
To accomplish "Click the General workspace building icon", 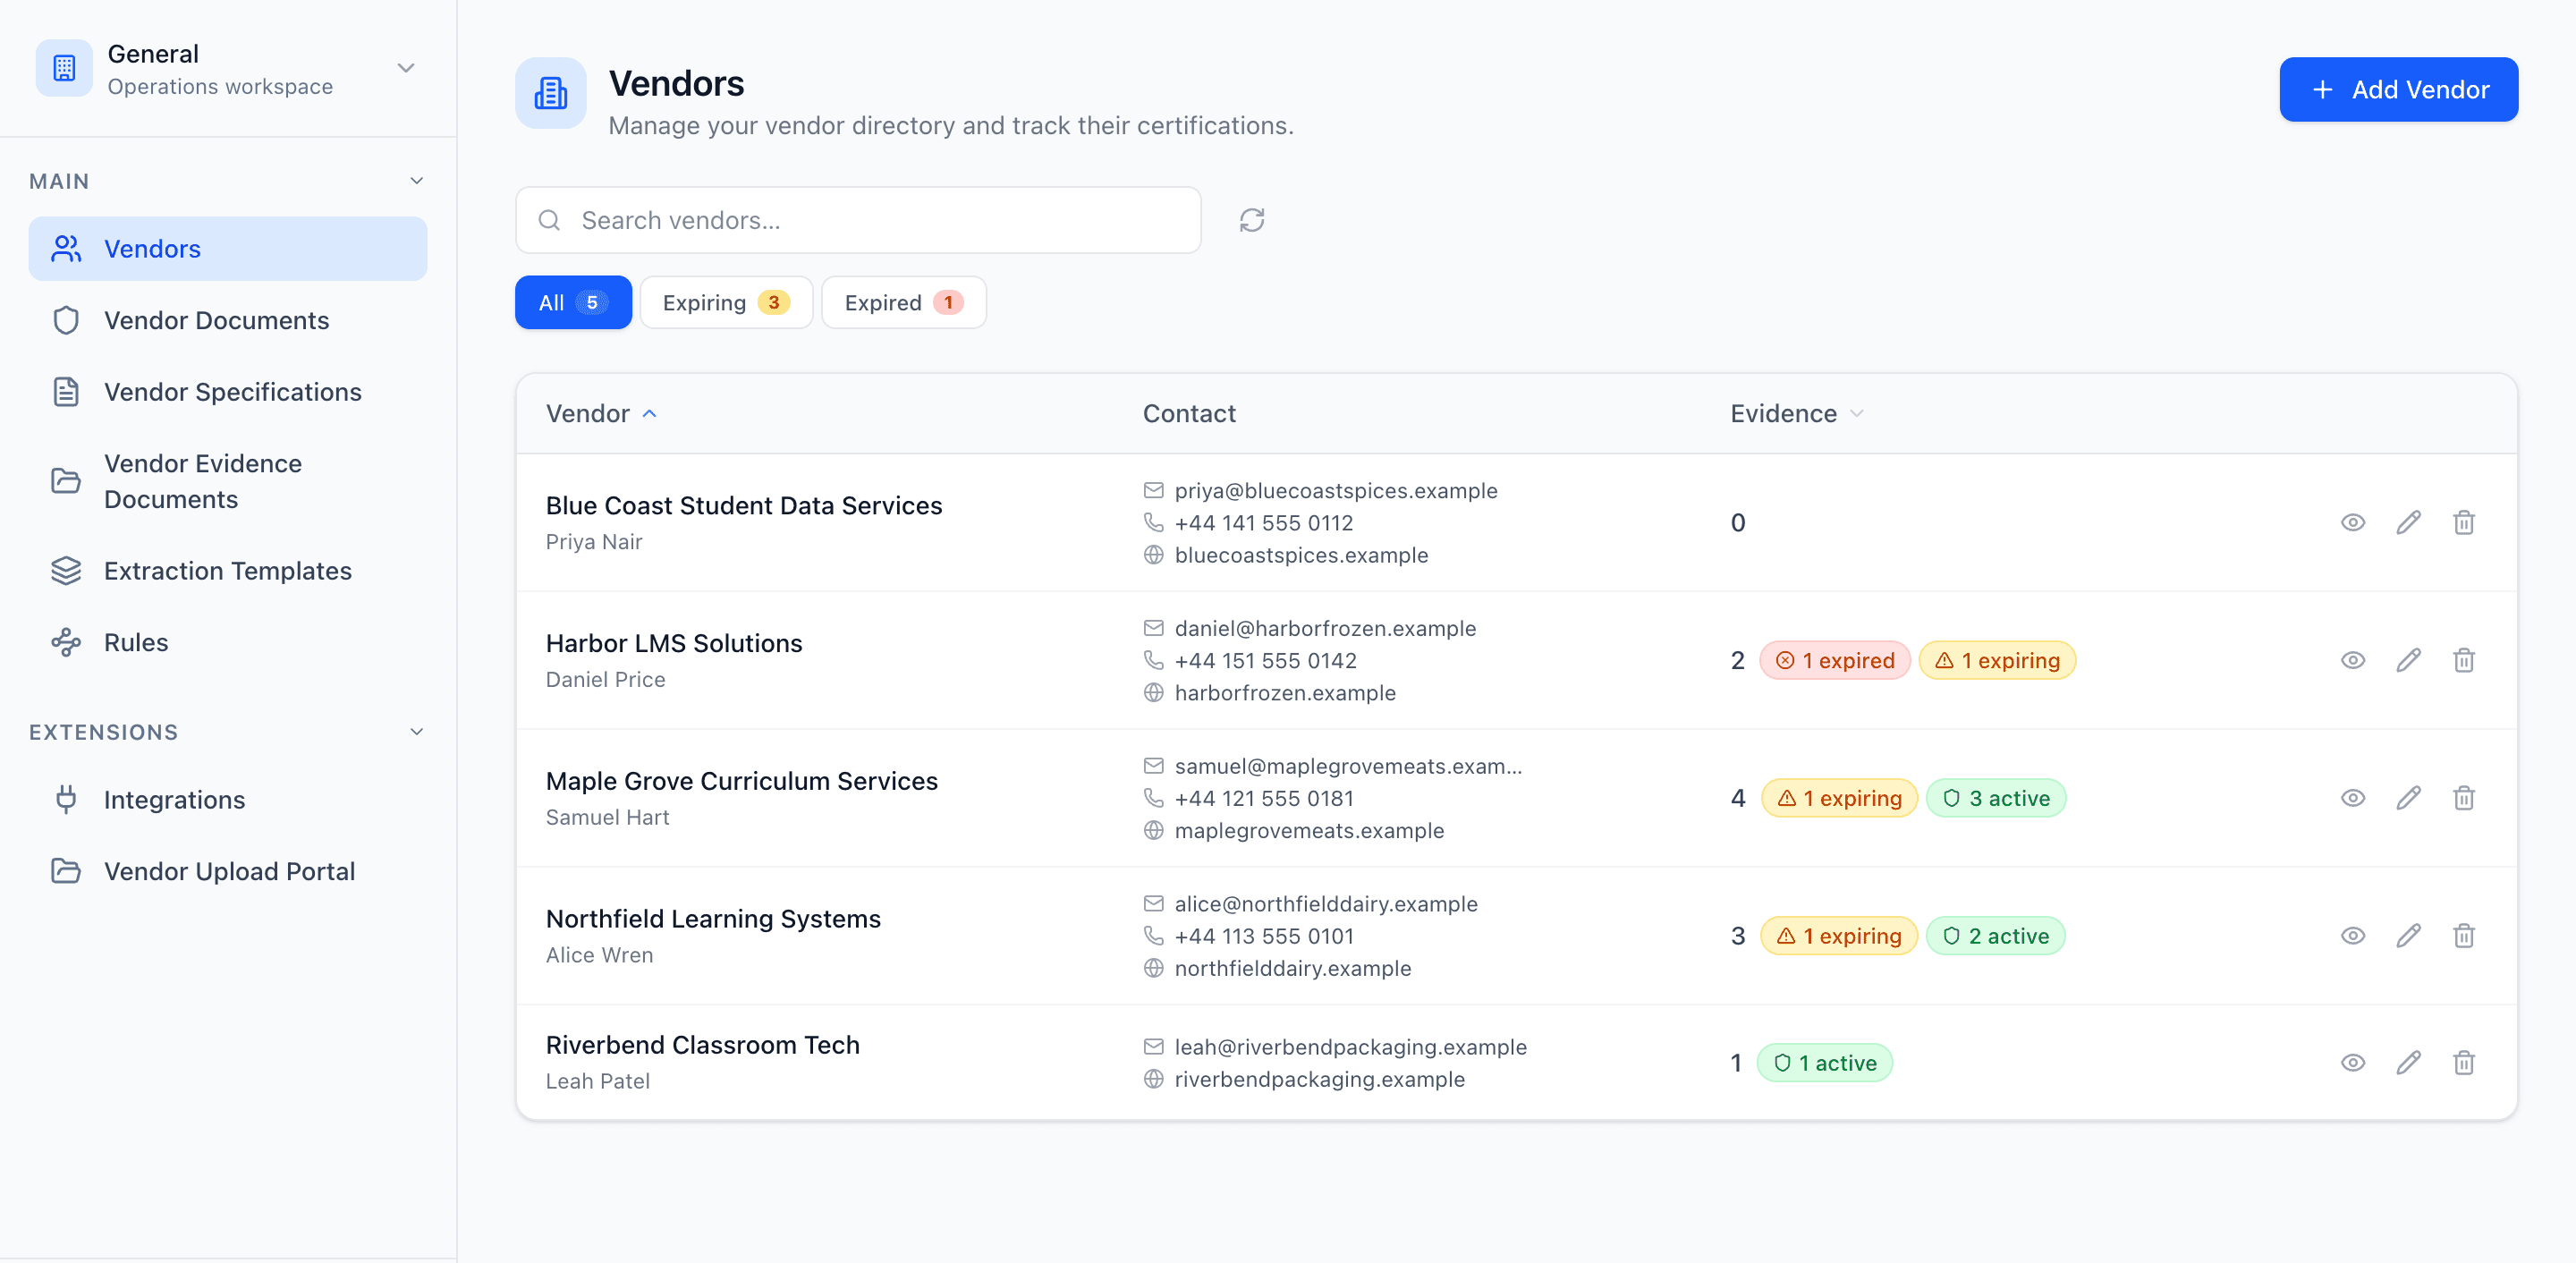I will [x=64, y=68].
